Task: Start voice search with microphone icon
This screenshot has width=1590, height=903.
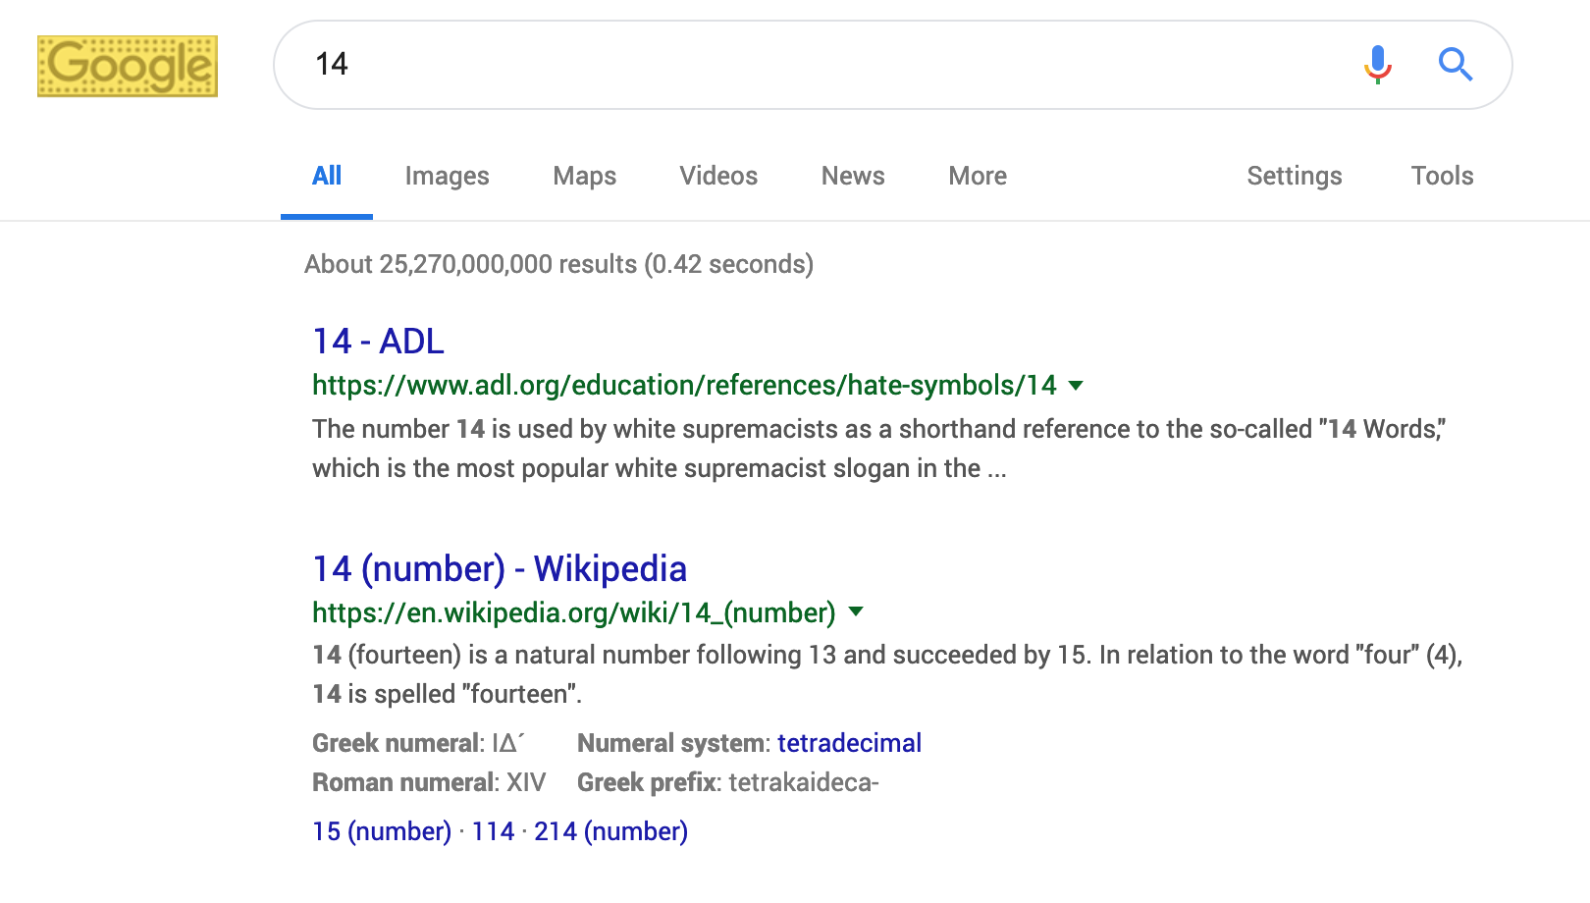Action: click(x=1377, y=65)
